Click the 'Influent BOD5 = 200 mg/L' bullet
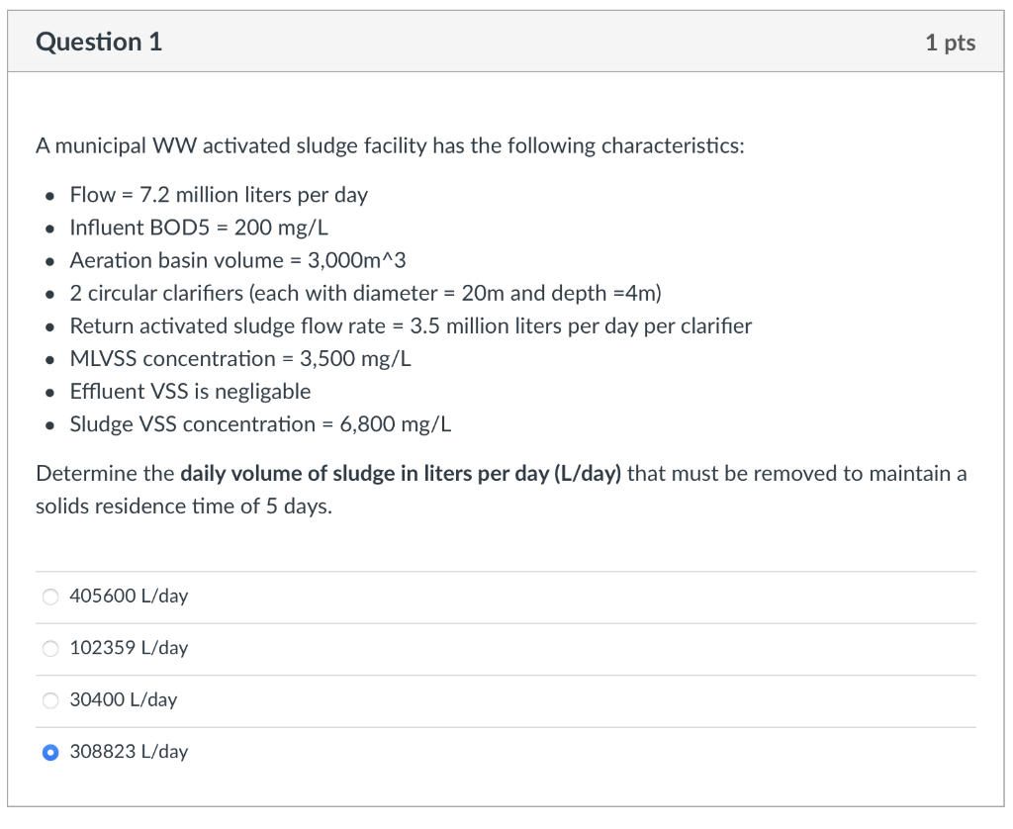 (x=199, y=228)
